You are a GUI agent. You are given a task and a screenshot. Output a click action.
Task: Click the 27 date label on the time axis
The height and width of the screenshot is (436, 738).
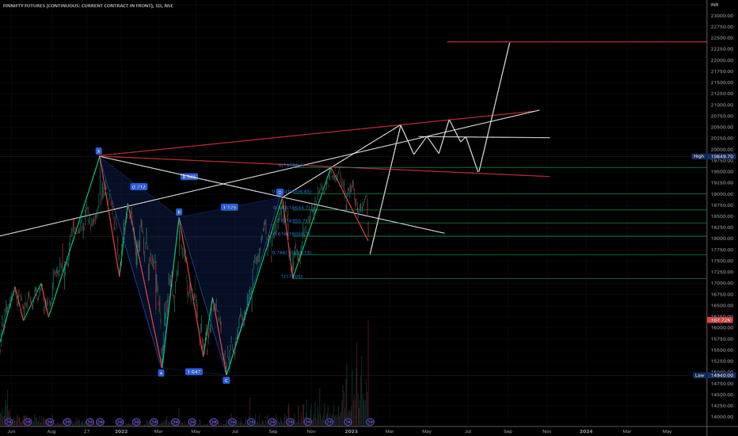86,431
